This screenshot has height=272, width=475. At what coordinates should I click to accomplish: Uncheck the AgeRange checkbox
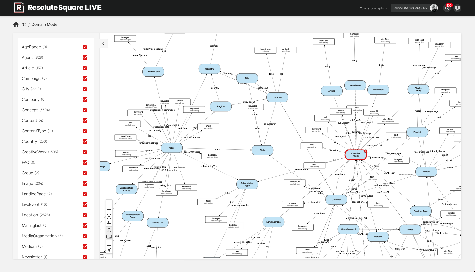(x=85, y=47)
